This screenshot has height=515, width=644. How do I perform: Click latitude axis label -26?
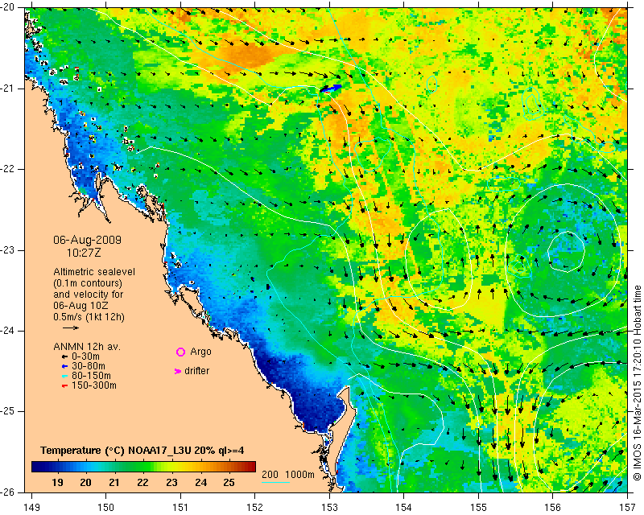(7, 492)
